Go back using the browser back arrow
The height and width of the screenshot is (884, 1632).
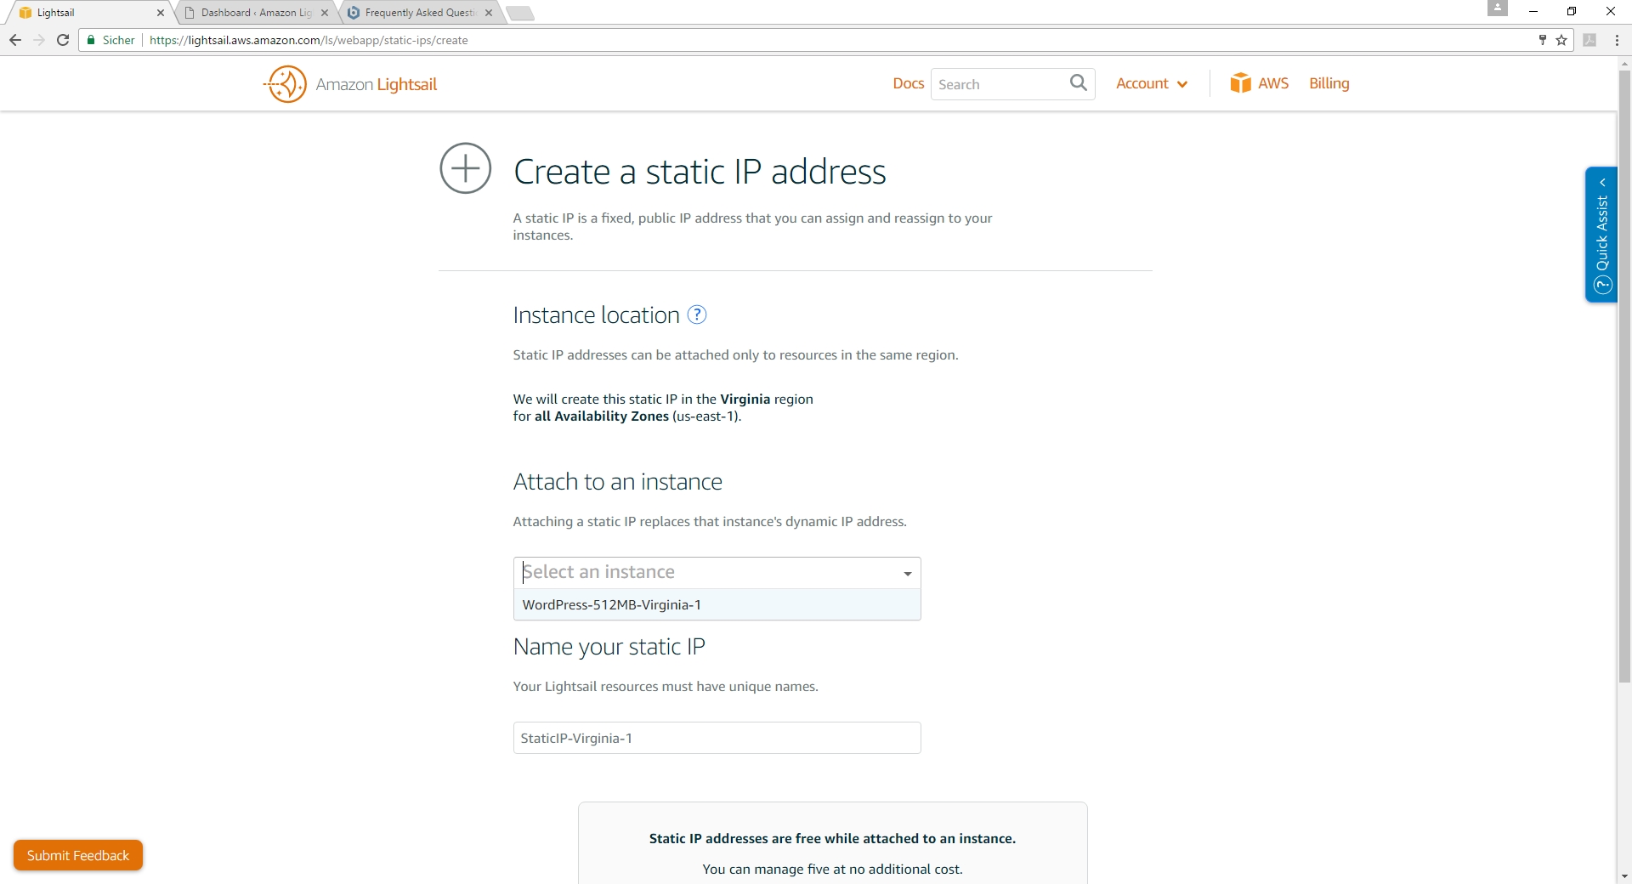click(15, 40)
